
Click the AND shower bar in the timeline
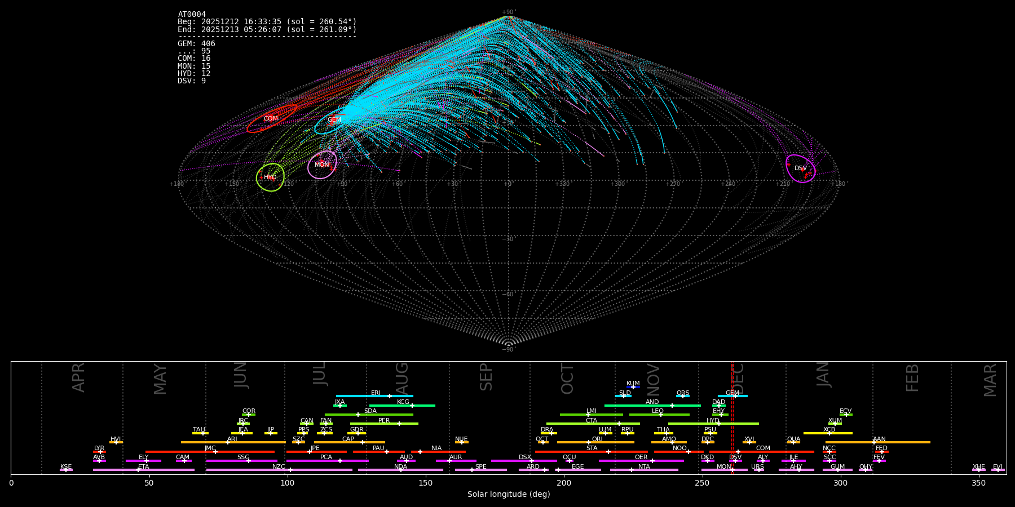tap(652, 405)
